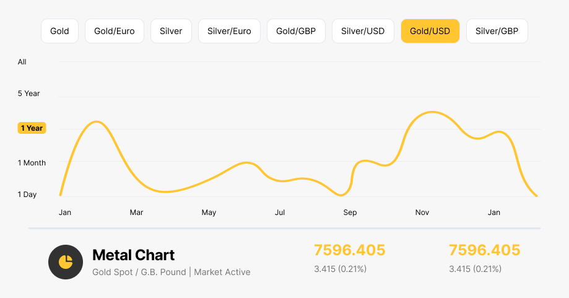
Task: Set chart range to All
Action: pos(22,62)
